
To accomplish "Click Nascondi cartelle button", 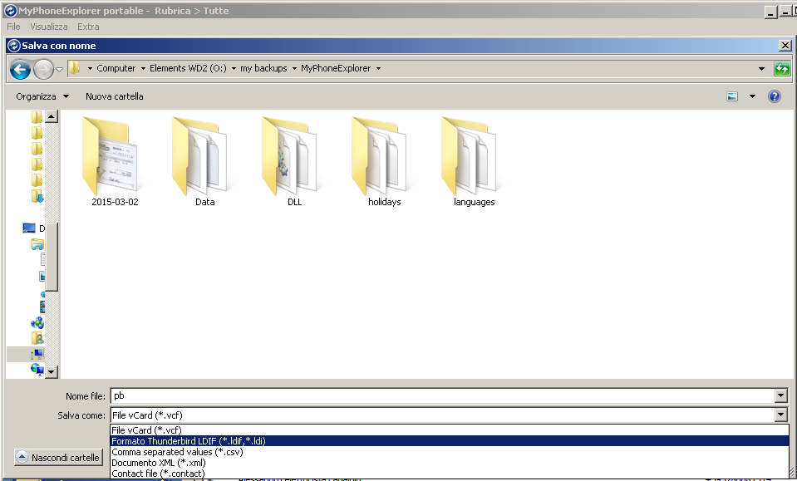I will [x=58, y=458].
